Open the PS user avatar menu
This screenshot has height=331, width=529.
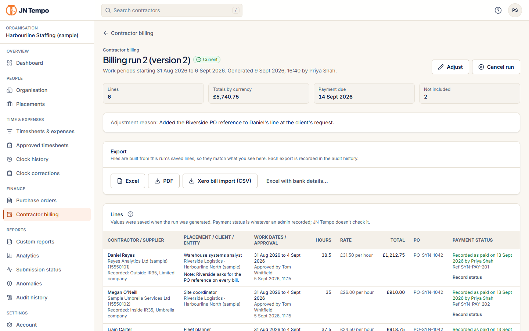pos(515,10)
